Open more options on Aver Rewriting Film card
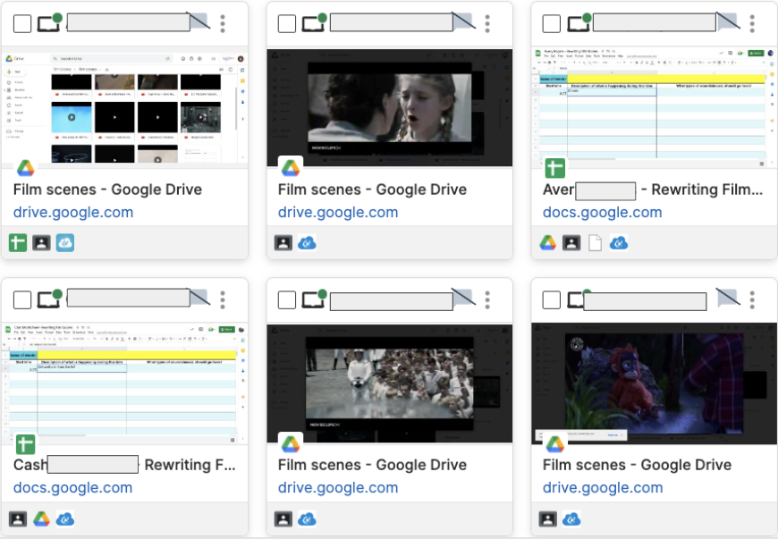Screen dimensions: 778x539 tap(752, 23)
